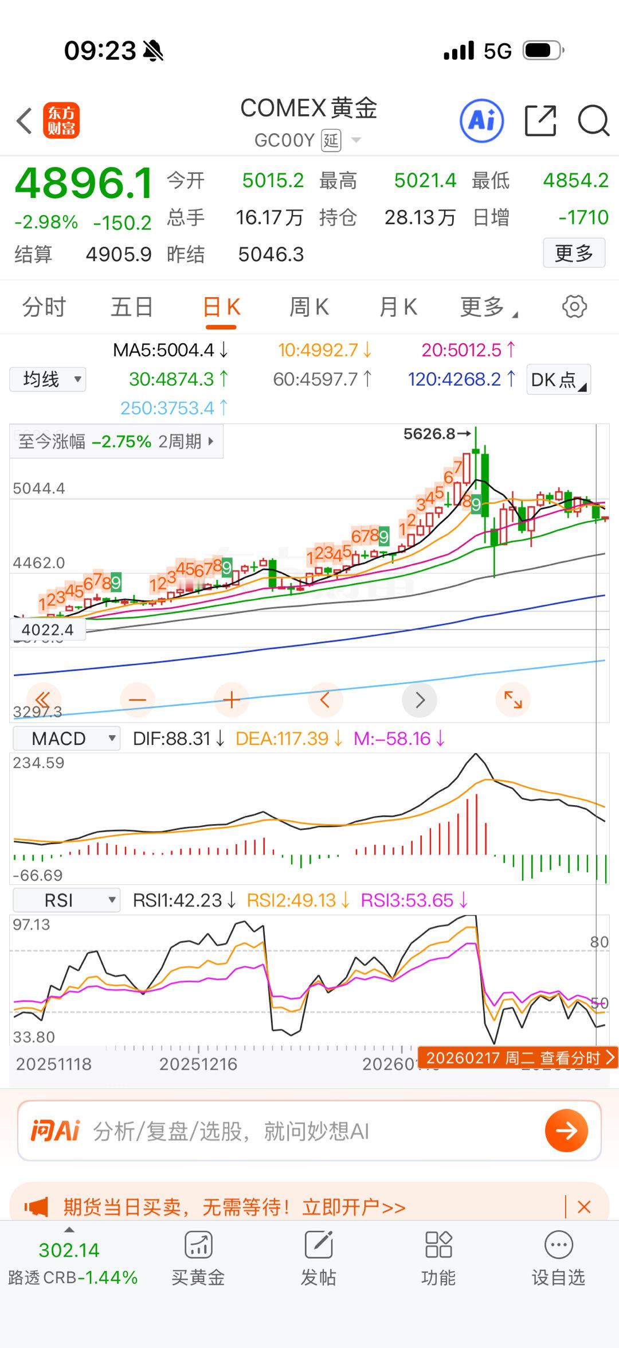The width and height of the screenshot is (619, 1348).
Task: Tap 查看分时 for 20260217
Action: pyautogui.click(x=518, y=1058)
